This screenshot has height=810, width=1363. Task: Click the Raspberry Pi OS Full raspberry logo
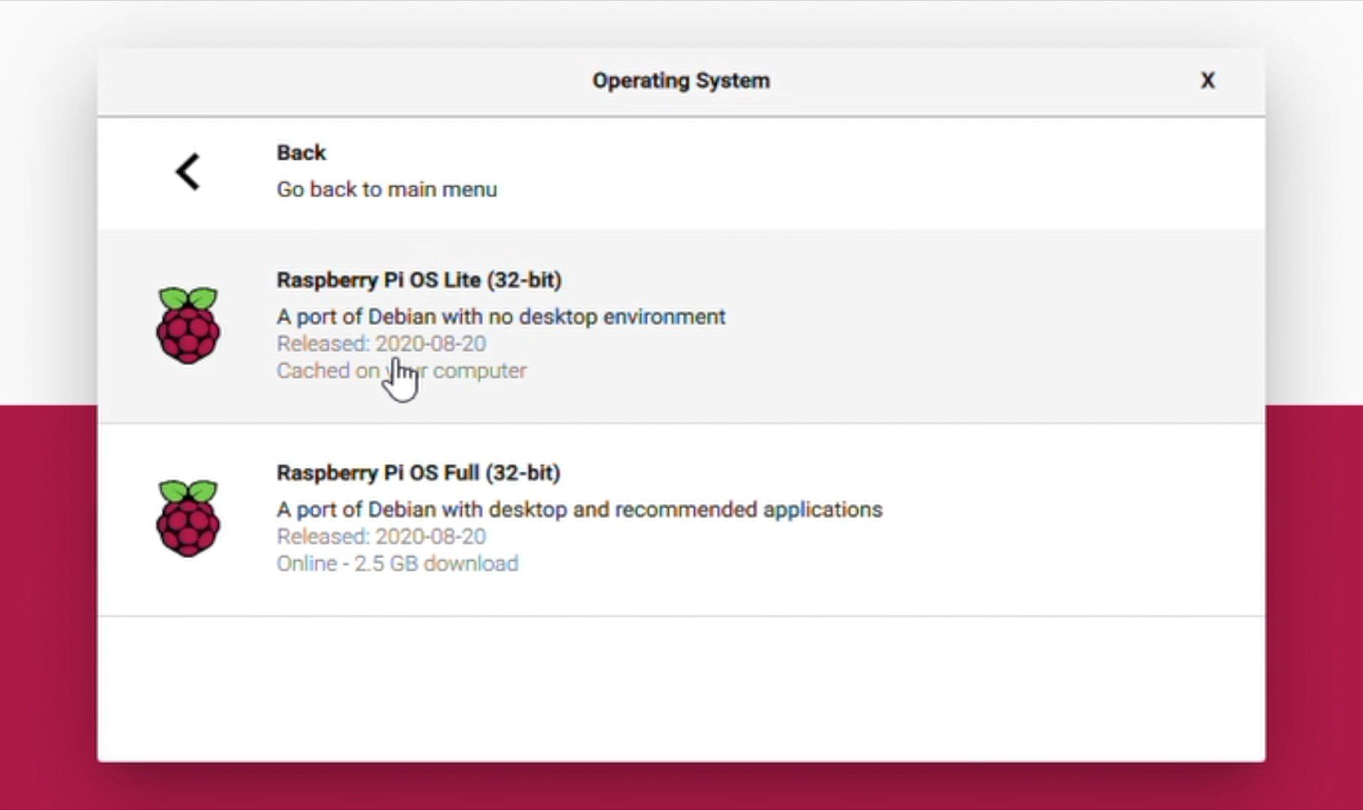click(x=188, y=518)
